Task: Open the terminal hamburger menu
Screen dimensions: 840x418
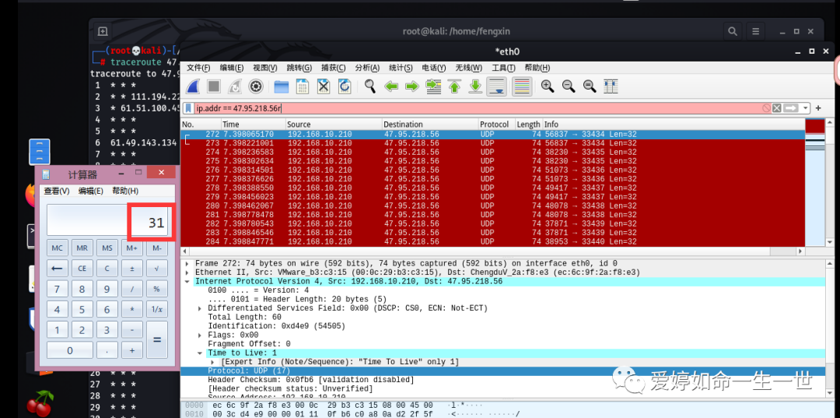Action: (x=756, y=32)
